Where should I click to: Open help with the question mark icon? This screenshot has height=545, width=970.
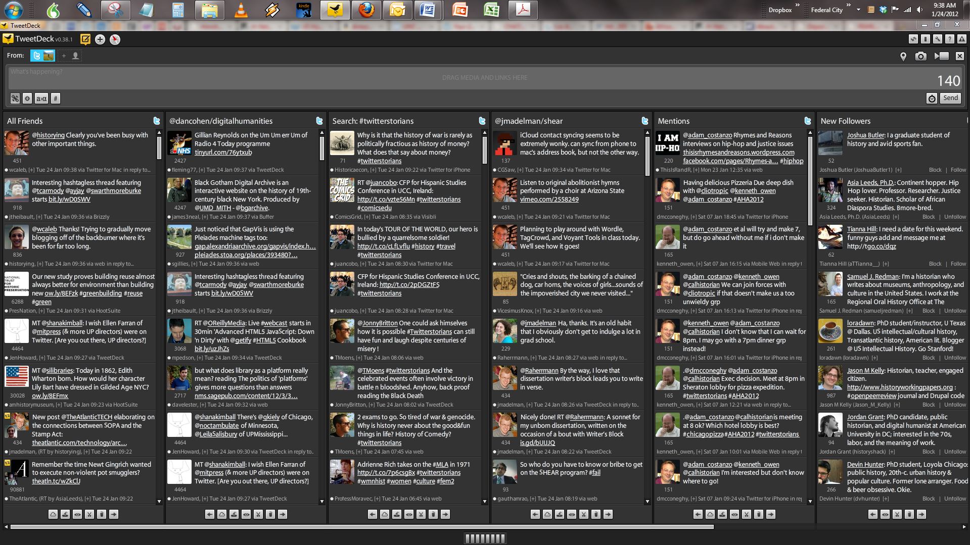950,39
